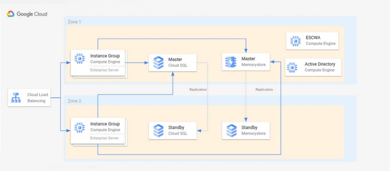The image size is (390, 171).
Task: Click the "Active Directory" title text
Action: [x=320, y=64]
